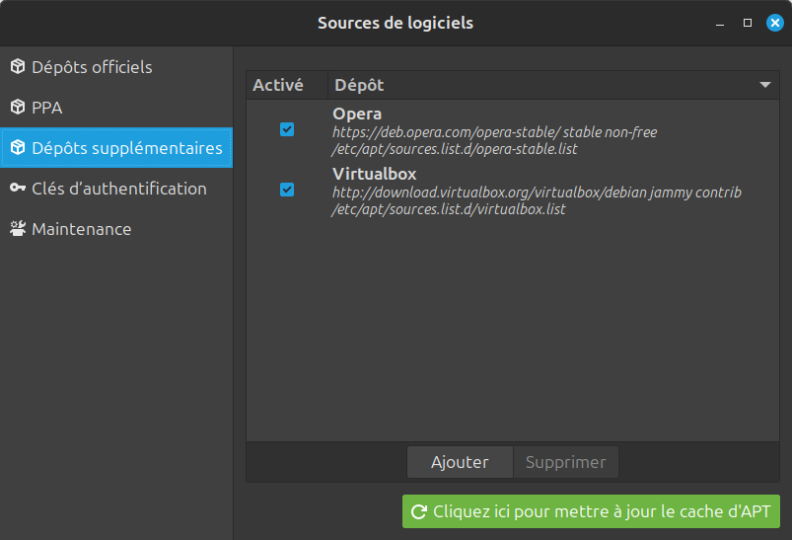Switch to the PPA section
Viewport: 792px width, 540px height.
tap(116, 108)
